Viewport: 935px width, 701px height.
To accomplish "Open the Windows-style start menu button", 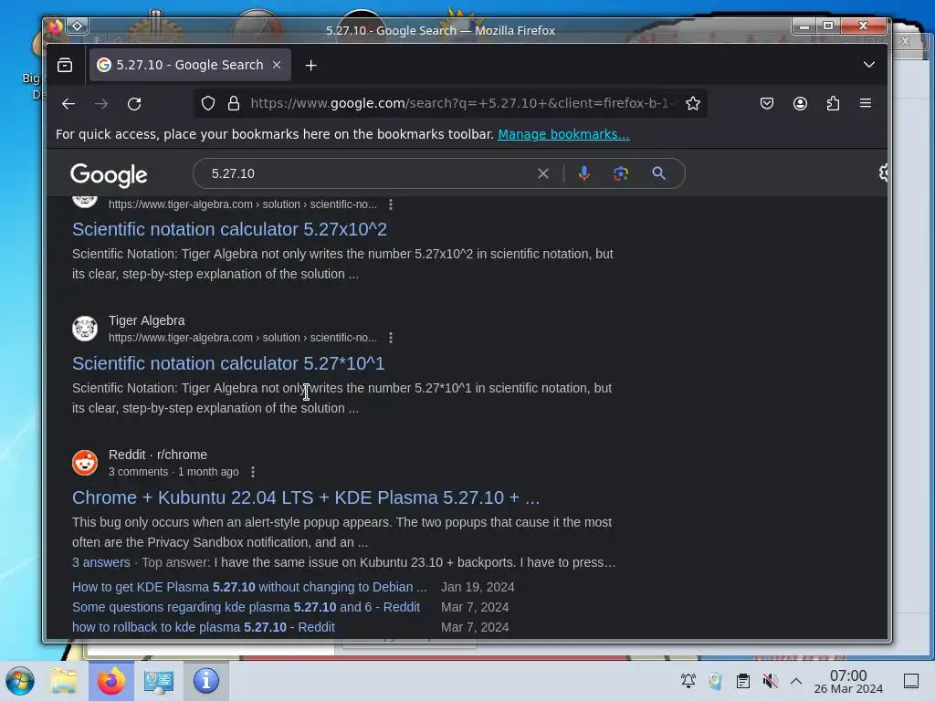I will pyautogui.click(x=20, y=681).
